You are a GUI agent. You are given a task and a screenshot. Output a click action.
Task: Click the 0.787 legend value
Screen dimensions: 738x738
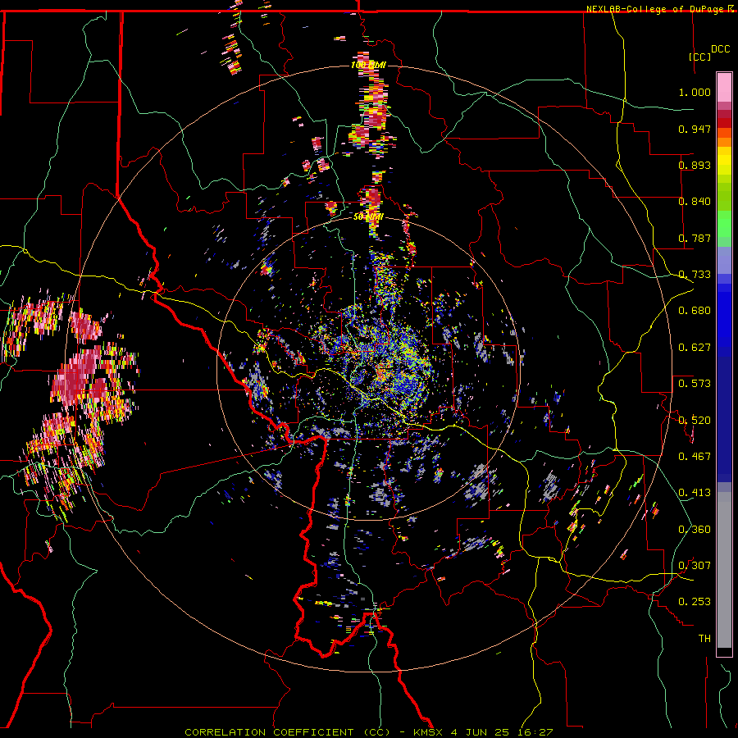(695, 238)
